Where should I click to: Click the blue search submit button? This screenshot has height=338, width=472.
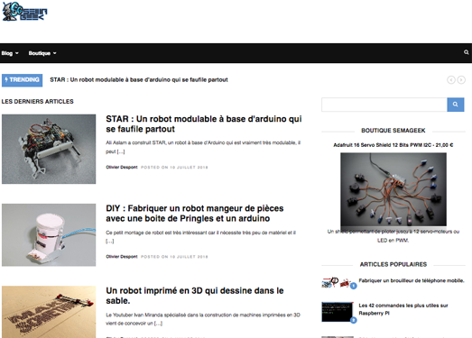click(456, 105)
